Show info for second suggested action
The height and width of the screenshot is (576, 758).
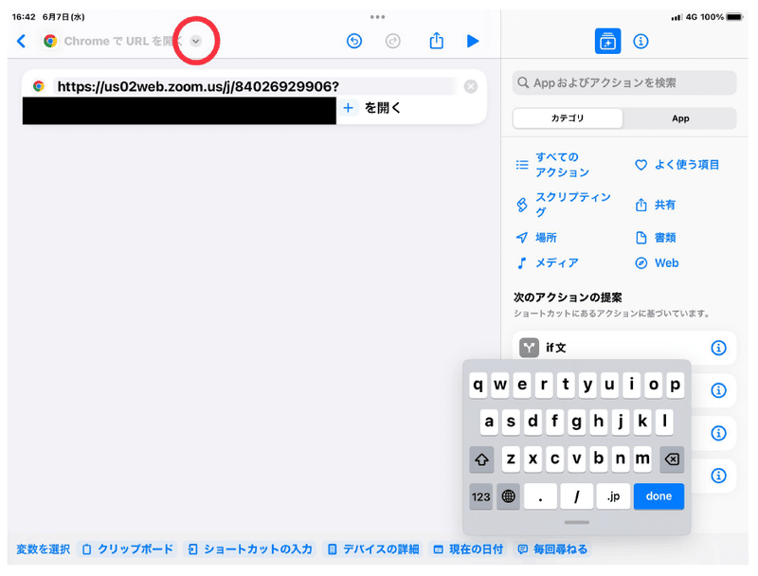click(x=718, y=390)
